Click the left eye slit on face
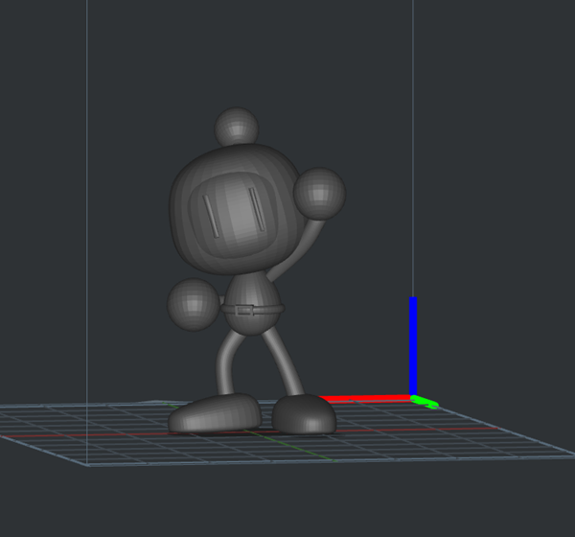 point(212,215)
